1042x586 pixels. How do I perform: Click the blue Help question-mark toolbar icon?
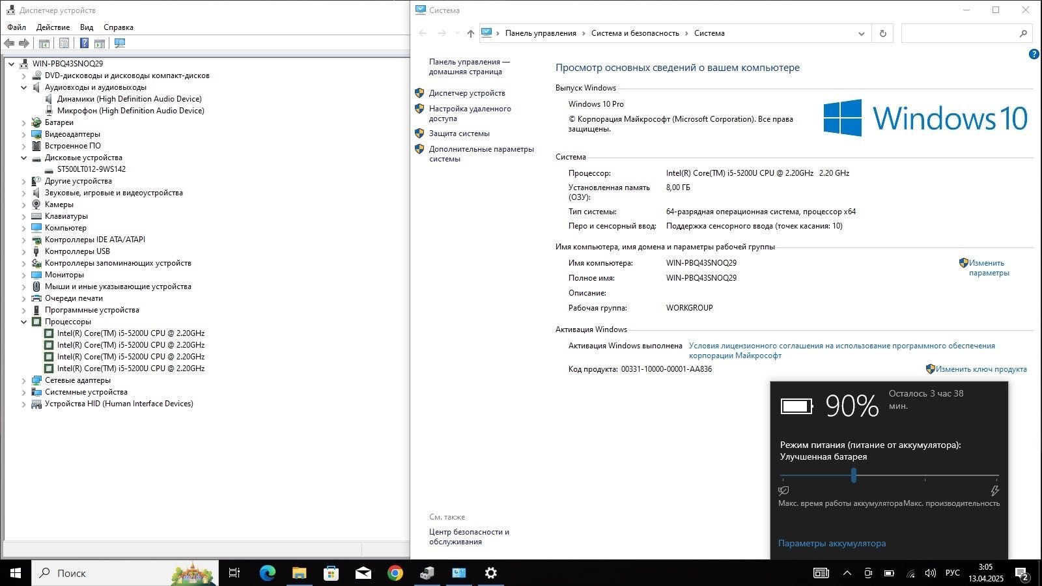[x=84, y=44]
